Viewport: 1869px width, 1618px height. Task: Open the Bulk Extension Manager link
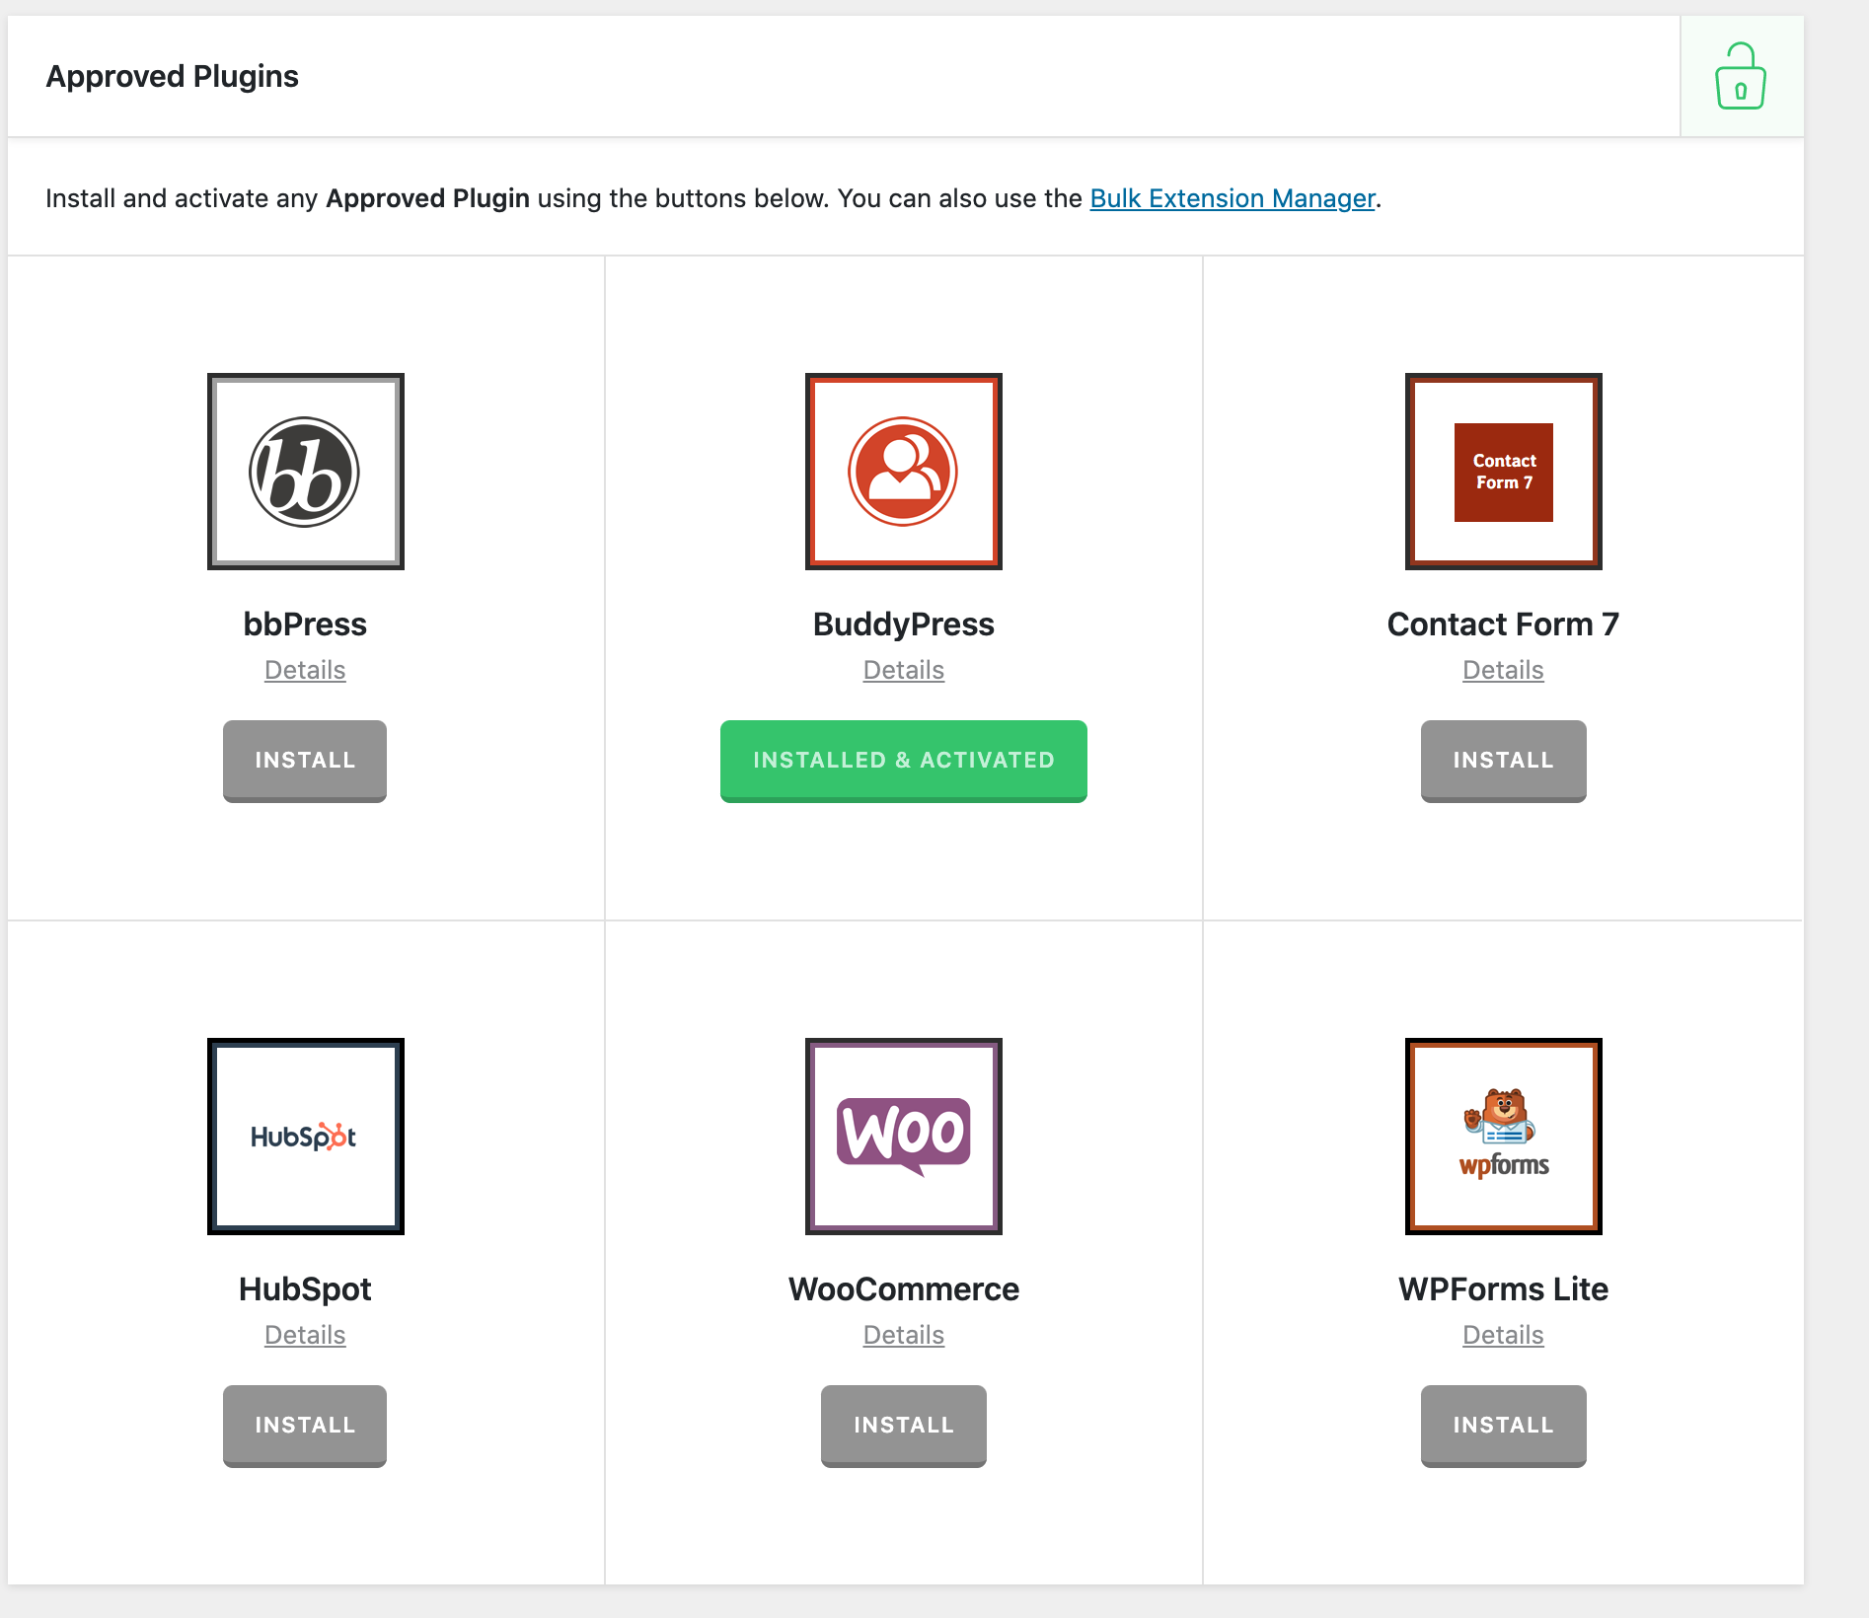pyautogui.click(x=1232, y=198)
